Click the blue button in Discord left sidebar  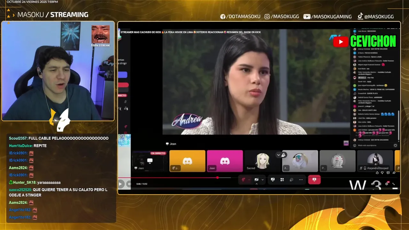coord(123,75)
